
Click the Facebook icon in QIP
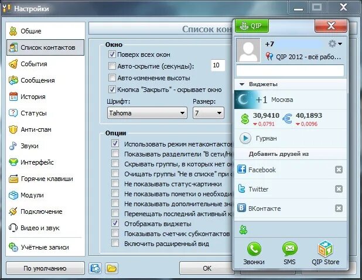pos(241,169)
